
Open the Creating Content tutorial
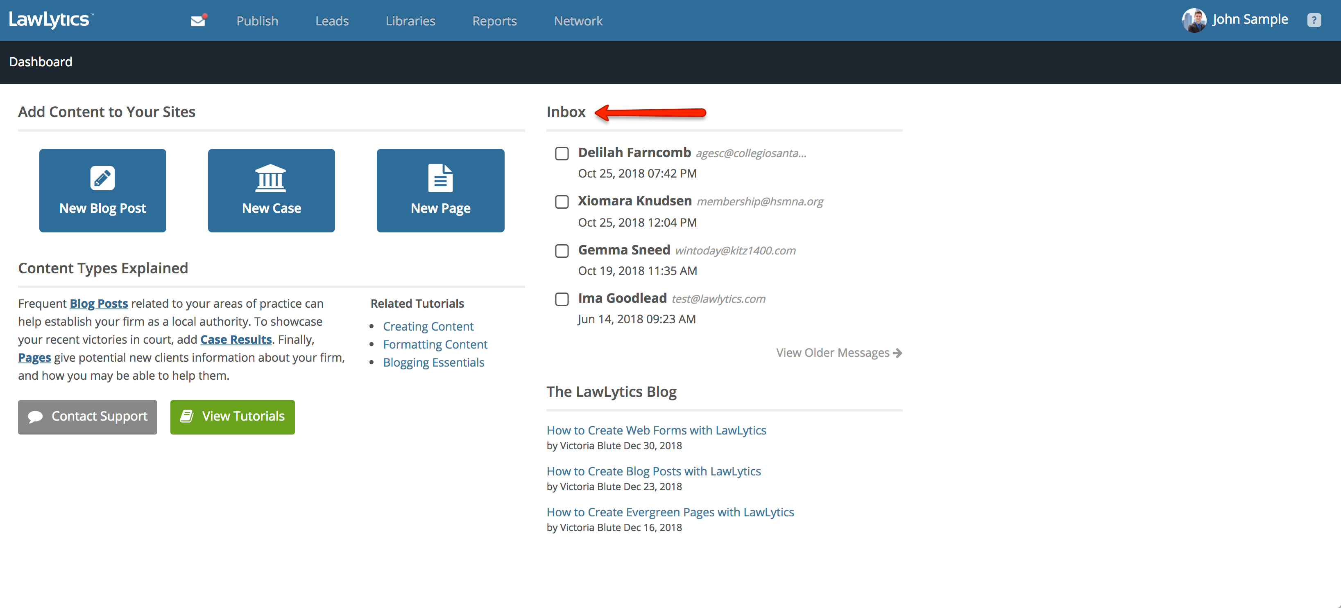tap(428, 326)
